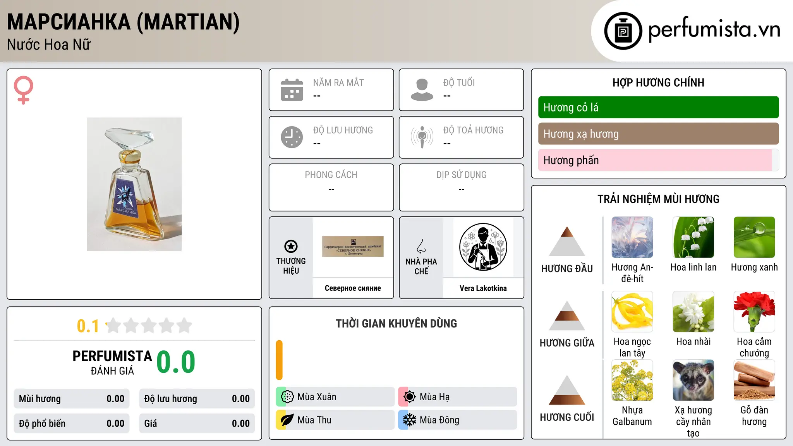
Task: Click the perfumer avatar illustration
Action: (483, 247)
